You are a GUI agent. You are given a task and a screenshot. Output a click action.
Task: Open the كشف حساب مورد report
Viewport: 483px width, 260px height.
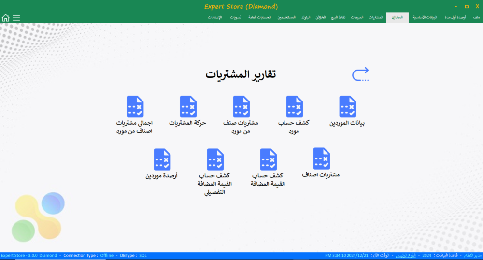coord(294,107)
